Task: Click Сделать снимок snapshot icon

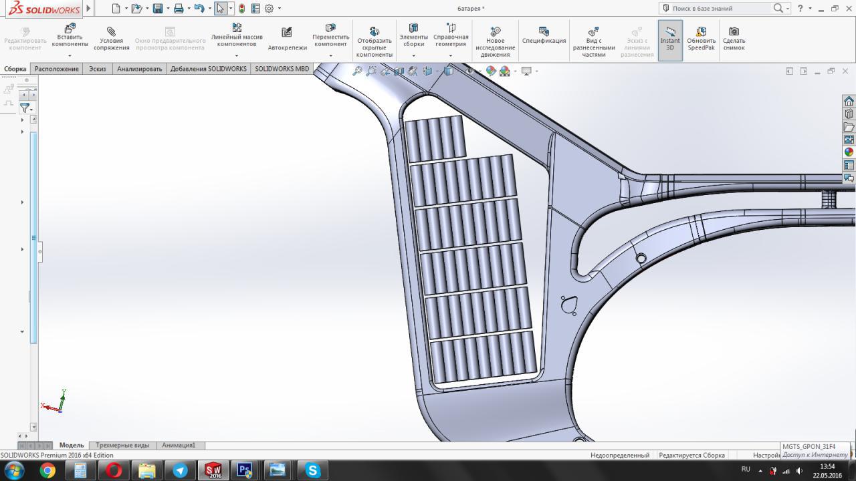Action: [x=734, y=39]
